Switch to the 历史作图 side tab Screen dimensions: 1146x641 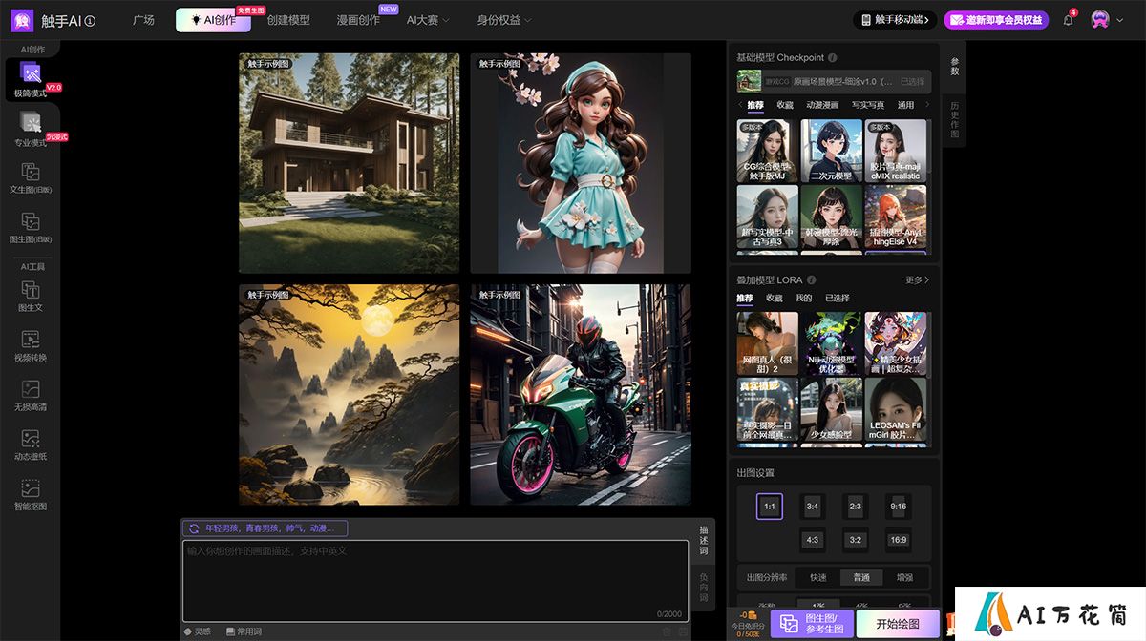coord(954,119)
